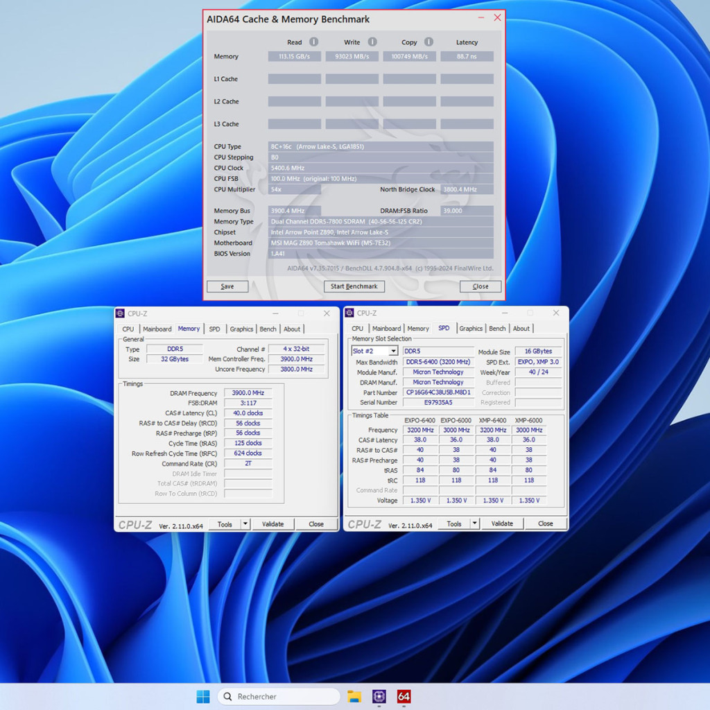Viewport: 710px width, 710px height.
Task: Click Start Benchmark button
Action: pyautogui.click(x=354, y=286)
